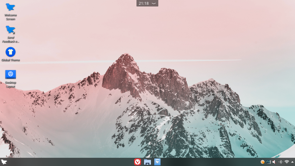Expand hidden system tray icons arrow
The image size is (295, 166).
(292, 162)
